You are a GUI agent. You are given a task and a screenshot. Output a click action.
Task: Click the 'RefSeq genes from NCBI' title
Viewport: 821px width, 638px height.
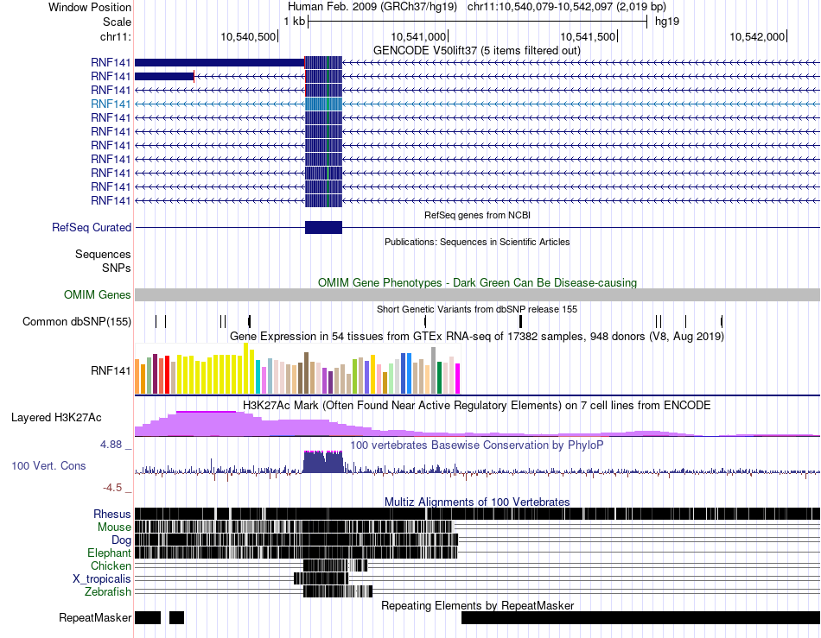point(477,215)
